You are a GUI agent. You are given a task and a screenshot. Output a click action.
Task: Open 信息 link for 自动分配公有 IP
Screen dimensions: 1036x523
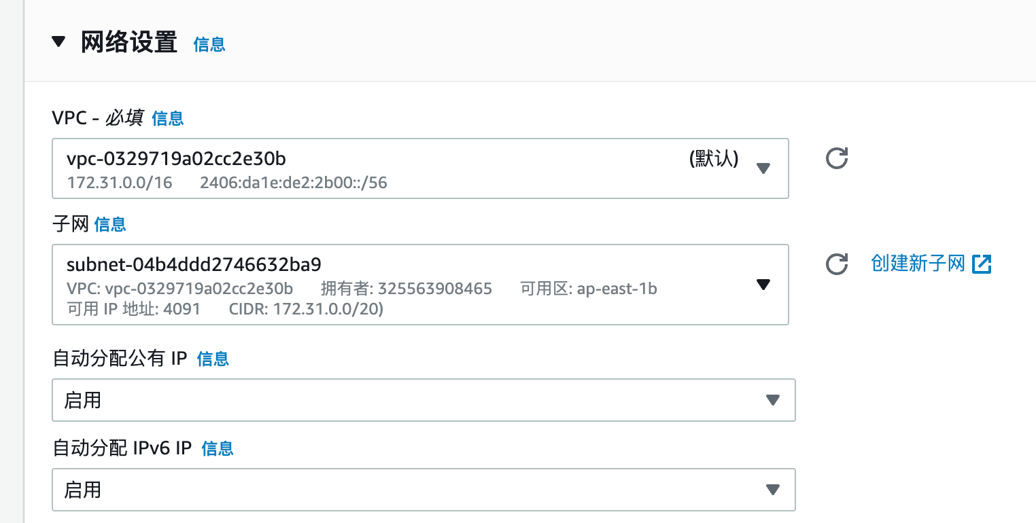(213, 359)
